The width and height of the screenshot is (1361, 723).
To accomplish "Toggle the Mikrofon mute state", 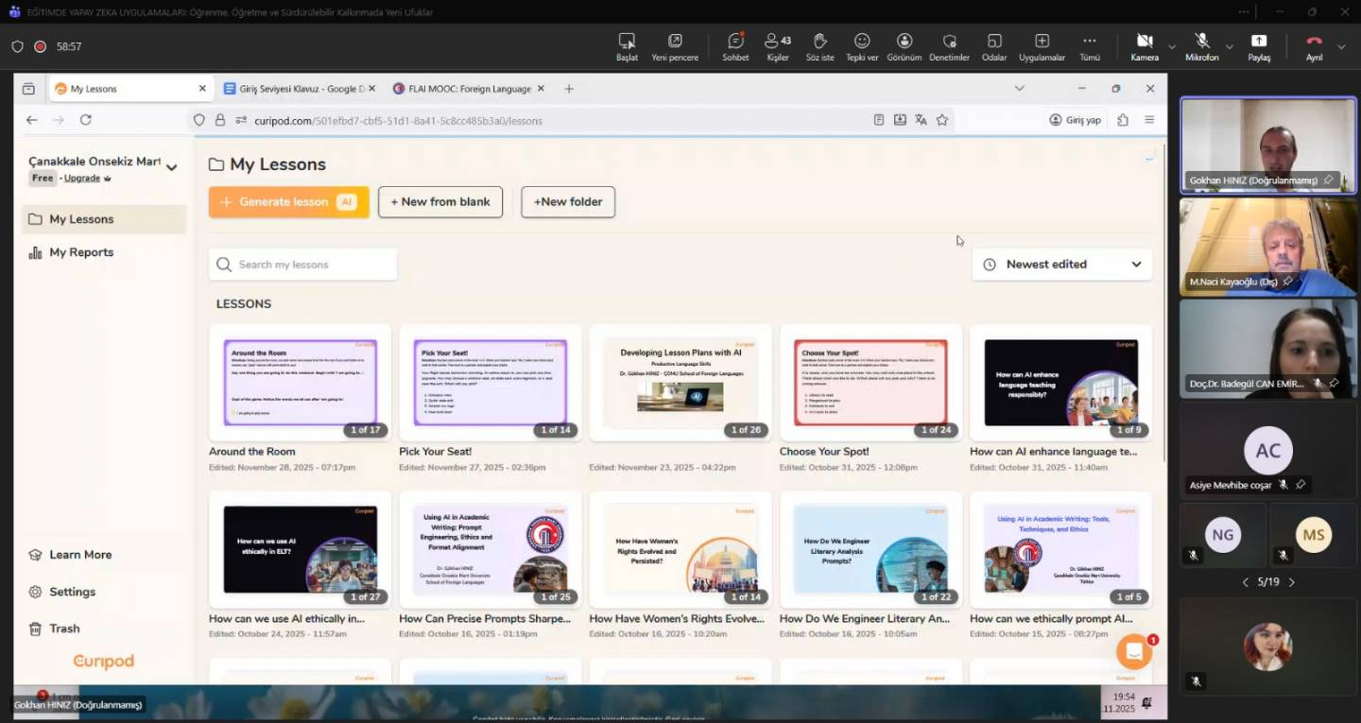I will tap(1201, 42).
